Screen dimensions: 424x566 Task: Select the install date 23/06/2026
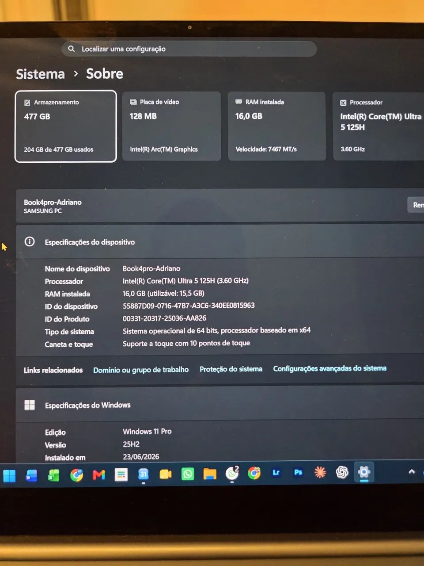141,457
